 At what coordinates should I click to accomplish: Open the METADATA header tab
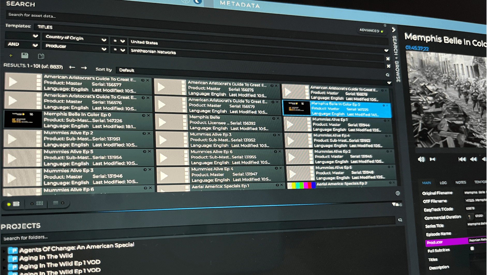pyautogui.click(x=240, y=4)
